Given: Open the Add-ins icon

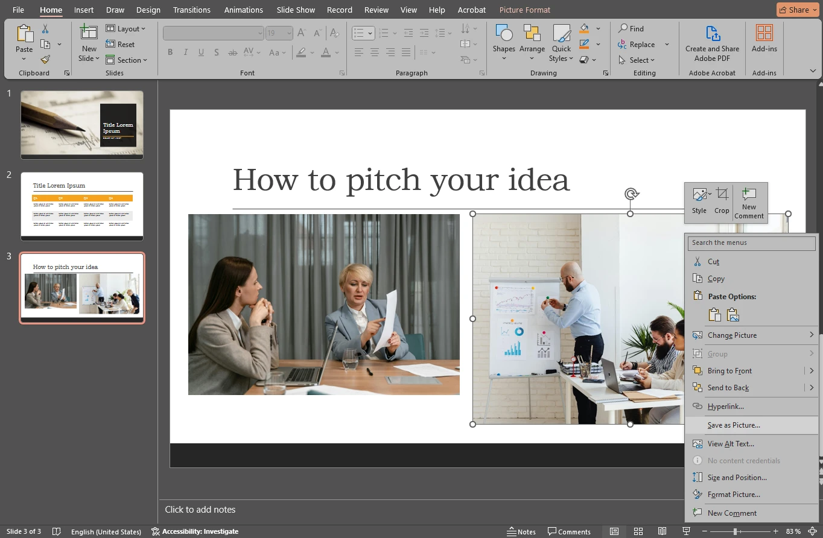Looking at the screenshot, I should 764,33.
